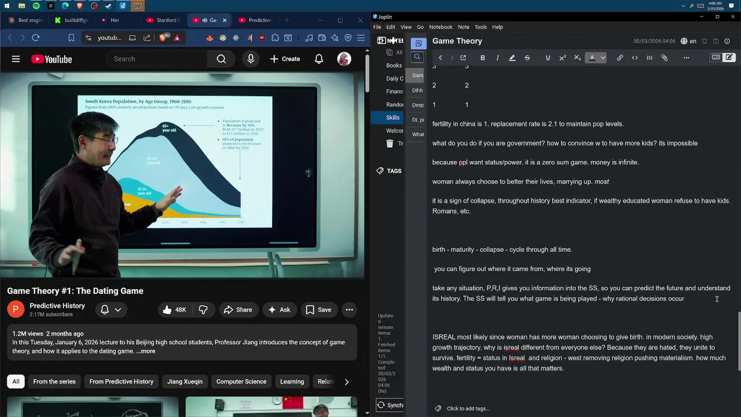Switch to the Predictive browser tab
The image size is (741, 417).
[x=255, y=20]
